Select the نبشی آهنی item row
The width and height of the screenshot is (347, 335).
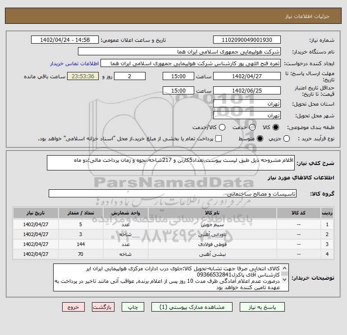173,254
